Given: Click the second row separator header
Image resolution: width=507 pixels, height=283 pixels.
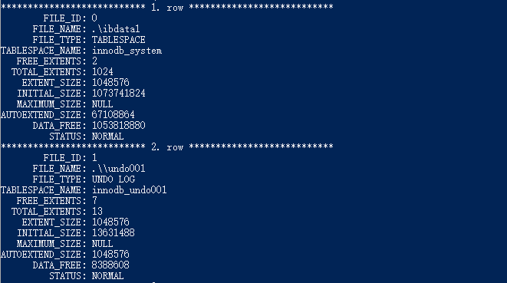Looking at the screenshot, I should coord(167,146).
